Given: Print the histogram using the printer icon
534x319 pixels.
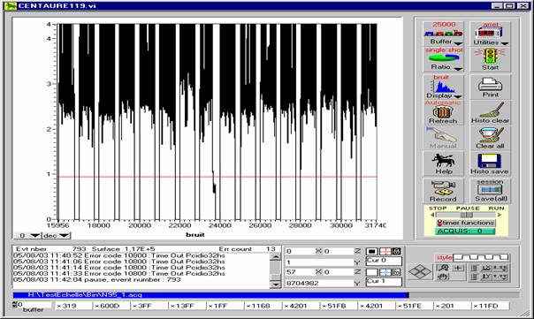Looking at the screenshot, I should coord(490,84).
